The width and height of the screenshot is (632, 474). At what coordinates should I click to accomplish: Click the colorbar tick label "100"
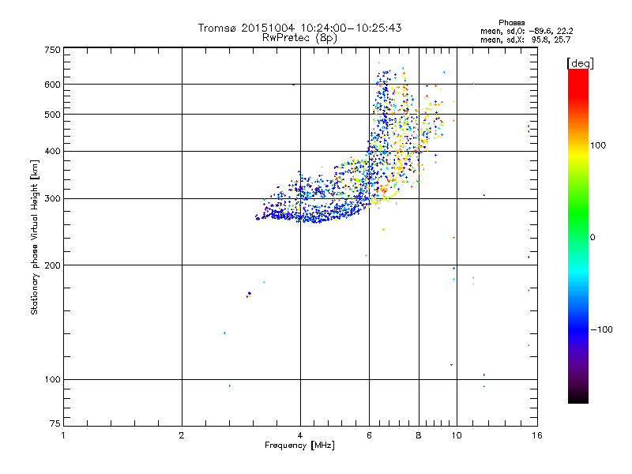coord(598,145)
